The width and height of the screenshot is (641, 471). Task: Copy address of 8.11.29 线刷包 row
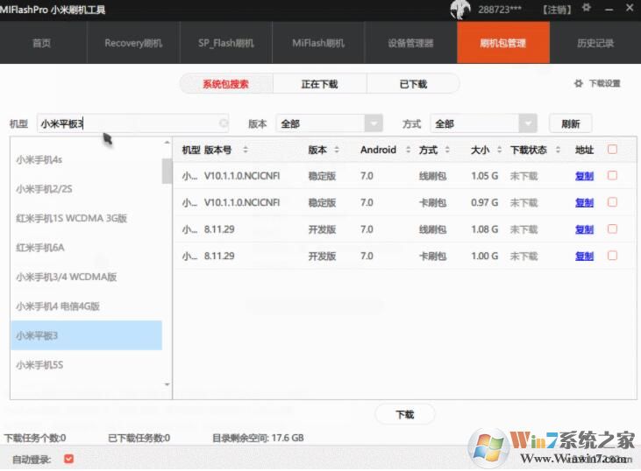[x=584, y=229]
